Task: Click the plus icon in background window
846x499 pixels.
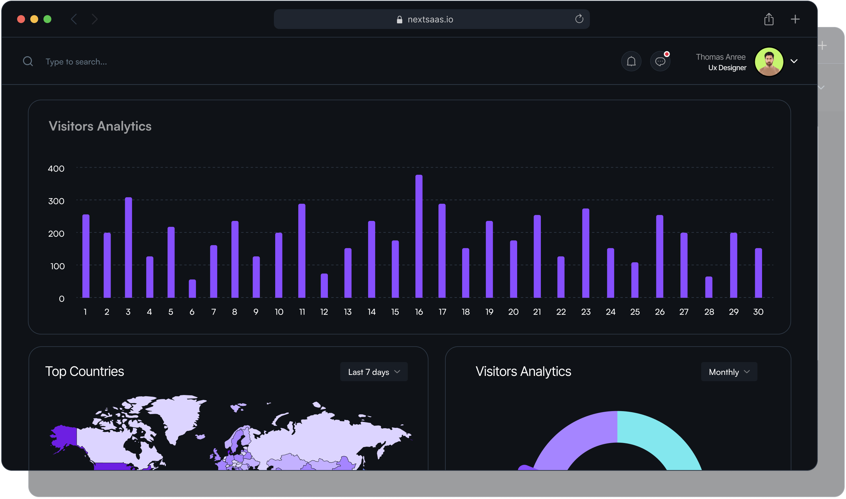Action: 822,45
